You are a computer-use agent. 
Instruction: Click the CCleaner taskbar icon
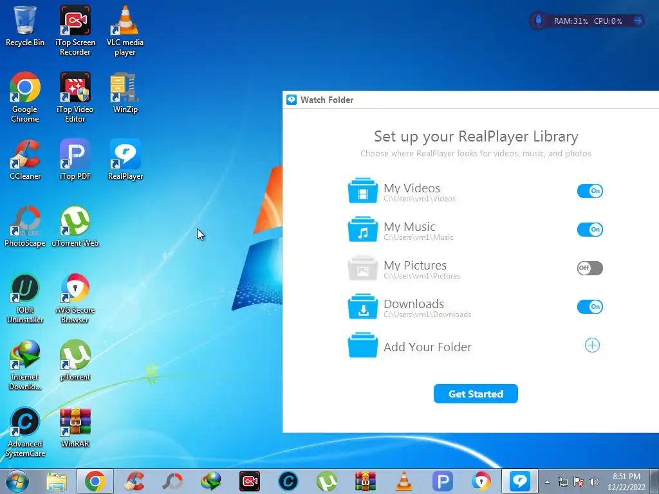click(x=134, y=481)
